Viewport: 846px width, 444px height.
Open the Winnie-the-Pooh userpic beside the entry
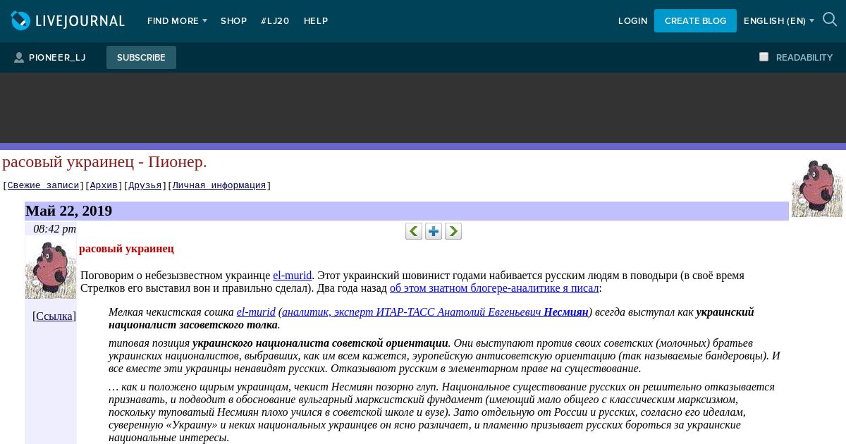(x=51, y=267)
